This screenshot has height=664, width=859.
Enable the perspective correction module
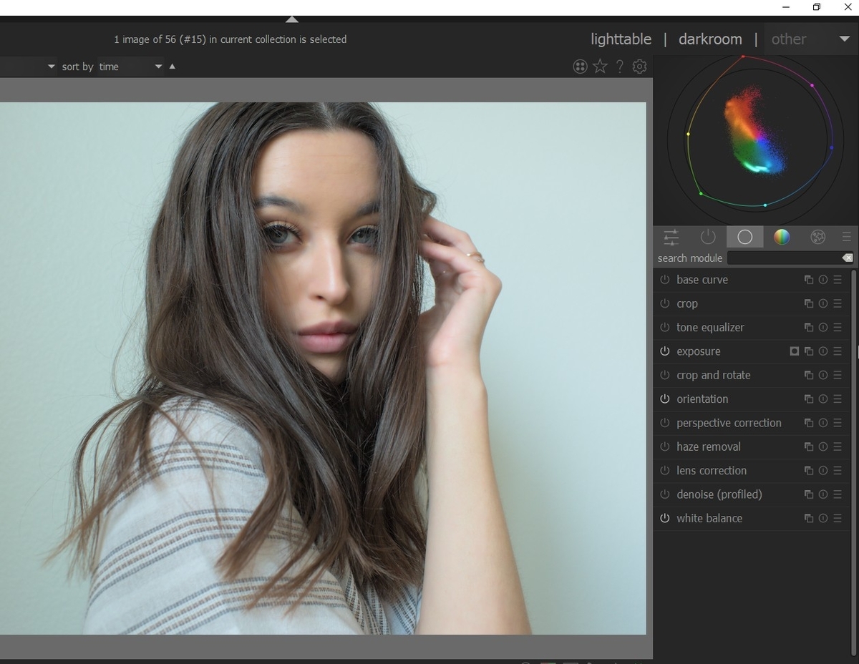coord(664,423)
